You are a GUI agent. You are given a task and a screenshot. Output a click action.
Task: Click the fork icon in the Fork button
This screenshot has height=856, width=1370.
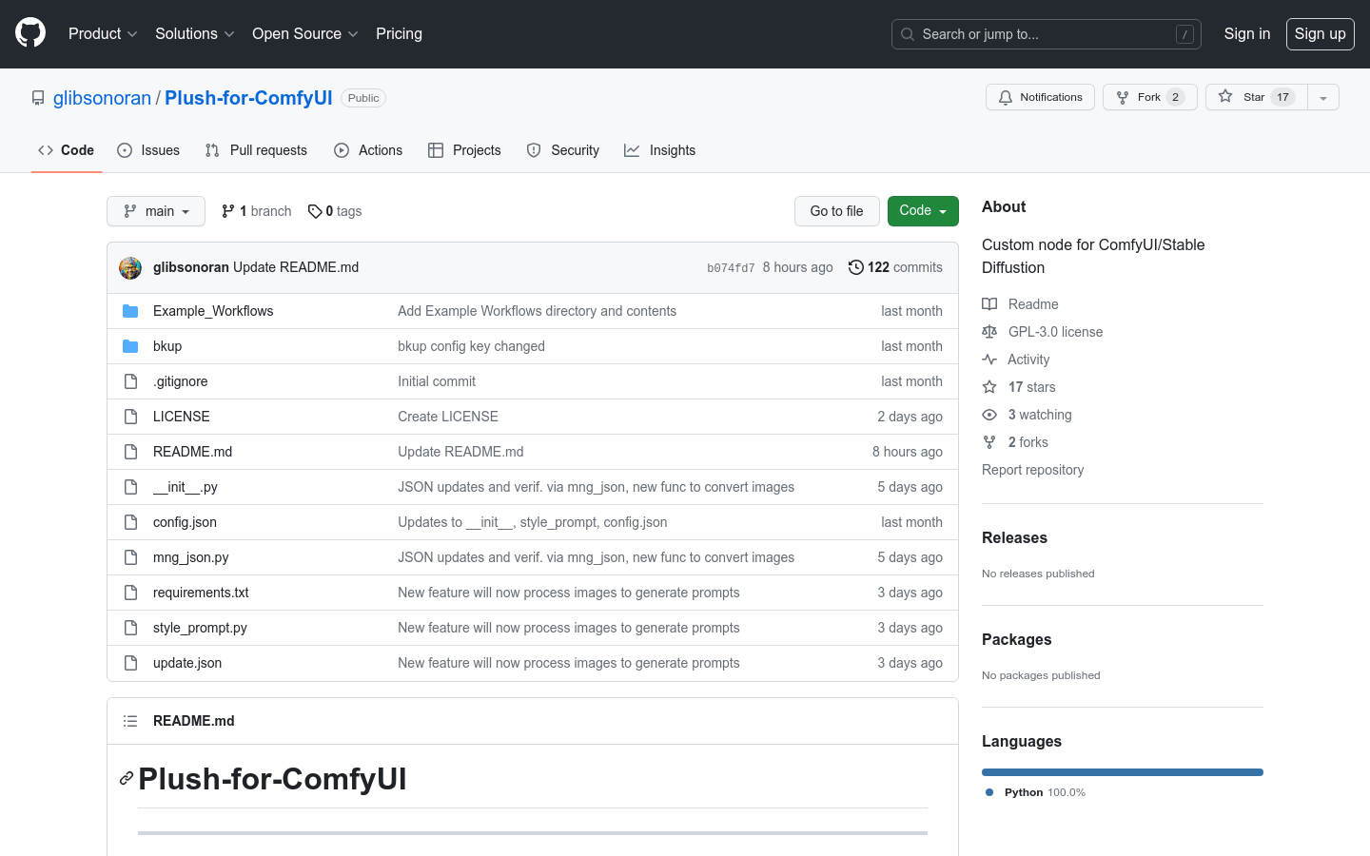pos(1123,97)
